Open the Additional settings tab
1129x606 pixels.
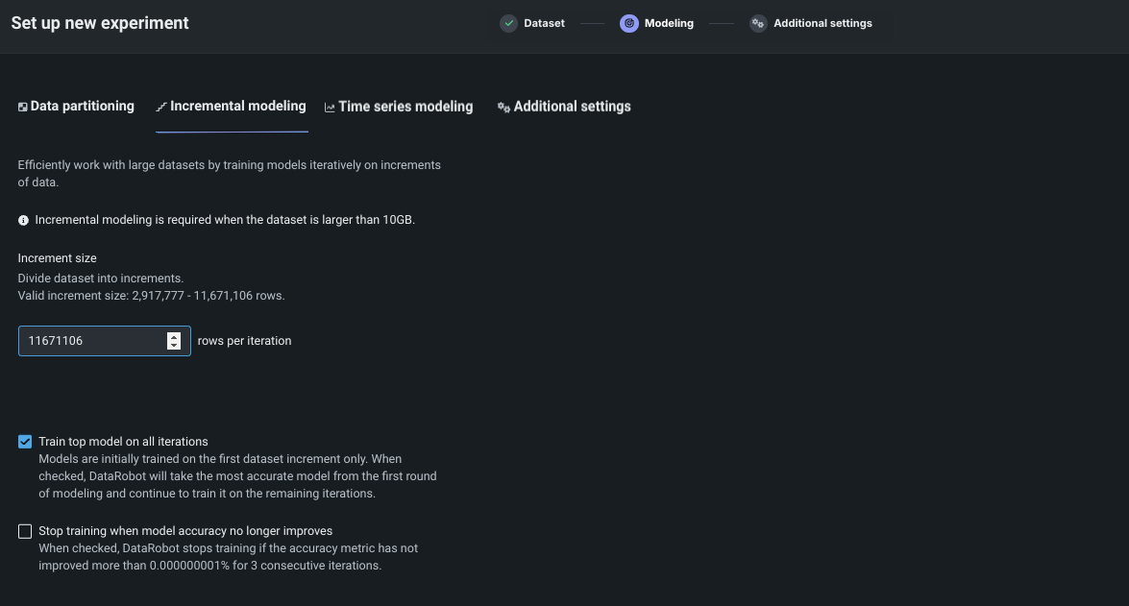pyautogui.click(x=572, y=107)
